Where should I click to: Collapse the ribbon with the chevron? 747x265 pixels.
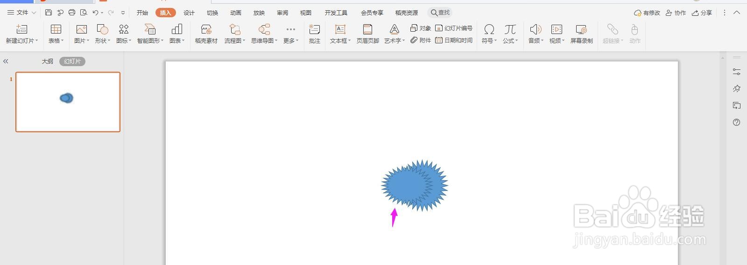(737, 13)
